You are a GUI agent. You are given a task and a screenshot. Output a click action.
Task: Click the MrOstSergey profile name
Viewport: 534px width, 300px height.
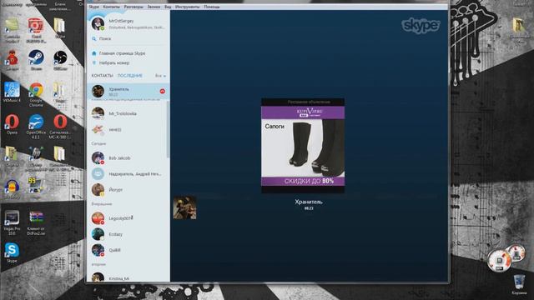click(x=121, y=21)
